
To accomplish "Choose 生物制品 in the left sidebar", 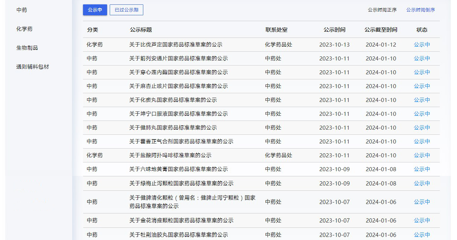I will pyautogui.click(x=27, y=48).
